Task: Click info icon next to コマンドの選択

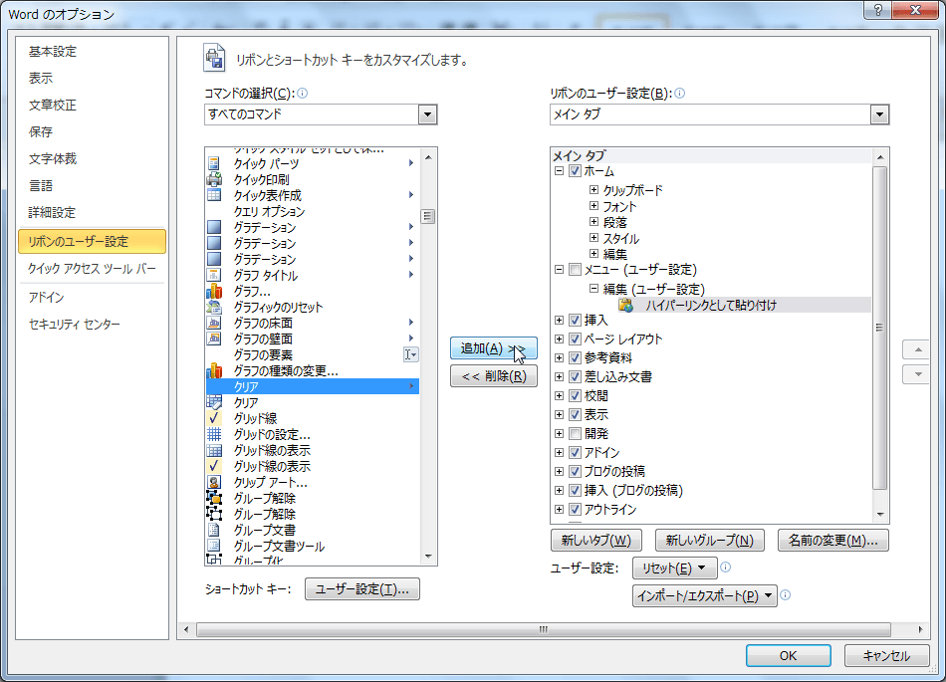Action: point(303,93)
